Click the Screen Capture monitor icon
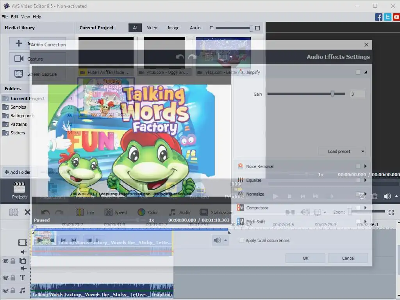400x300 pixels. click(x=19, y=74)
